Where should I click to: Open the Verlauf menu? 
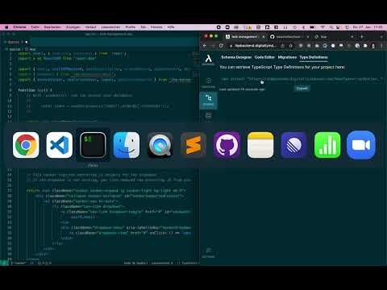(x=90, y=27)
